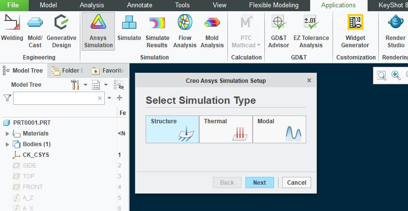This screenshot has width=408, height=211.
Task: Expand the Bodies (1) tree node
Action: coord(7,144)
